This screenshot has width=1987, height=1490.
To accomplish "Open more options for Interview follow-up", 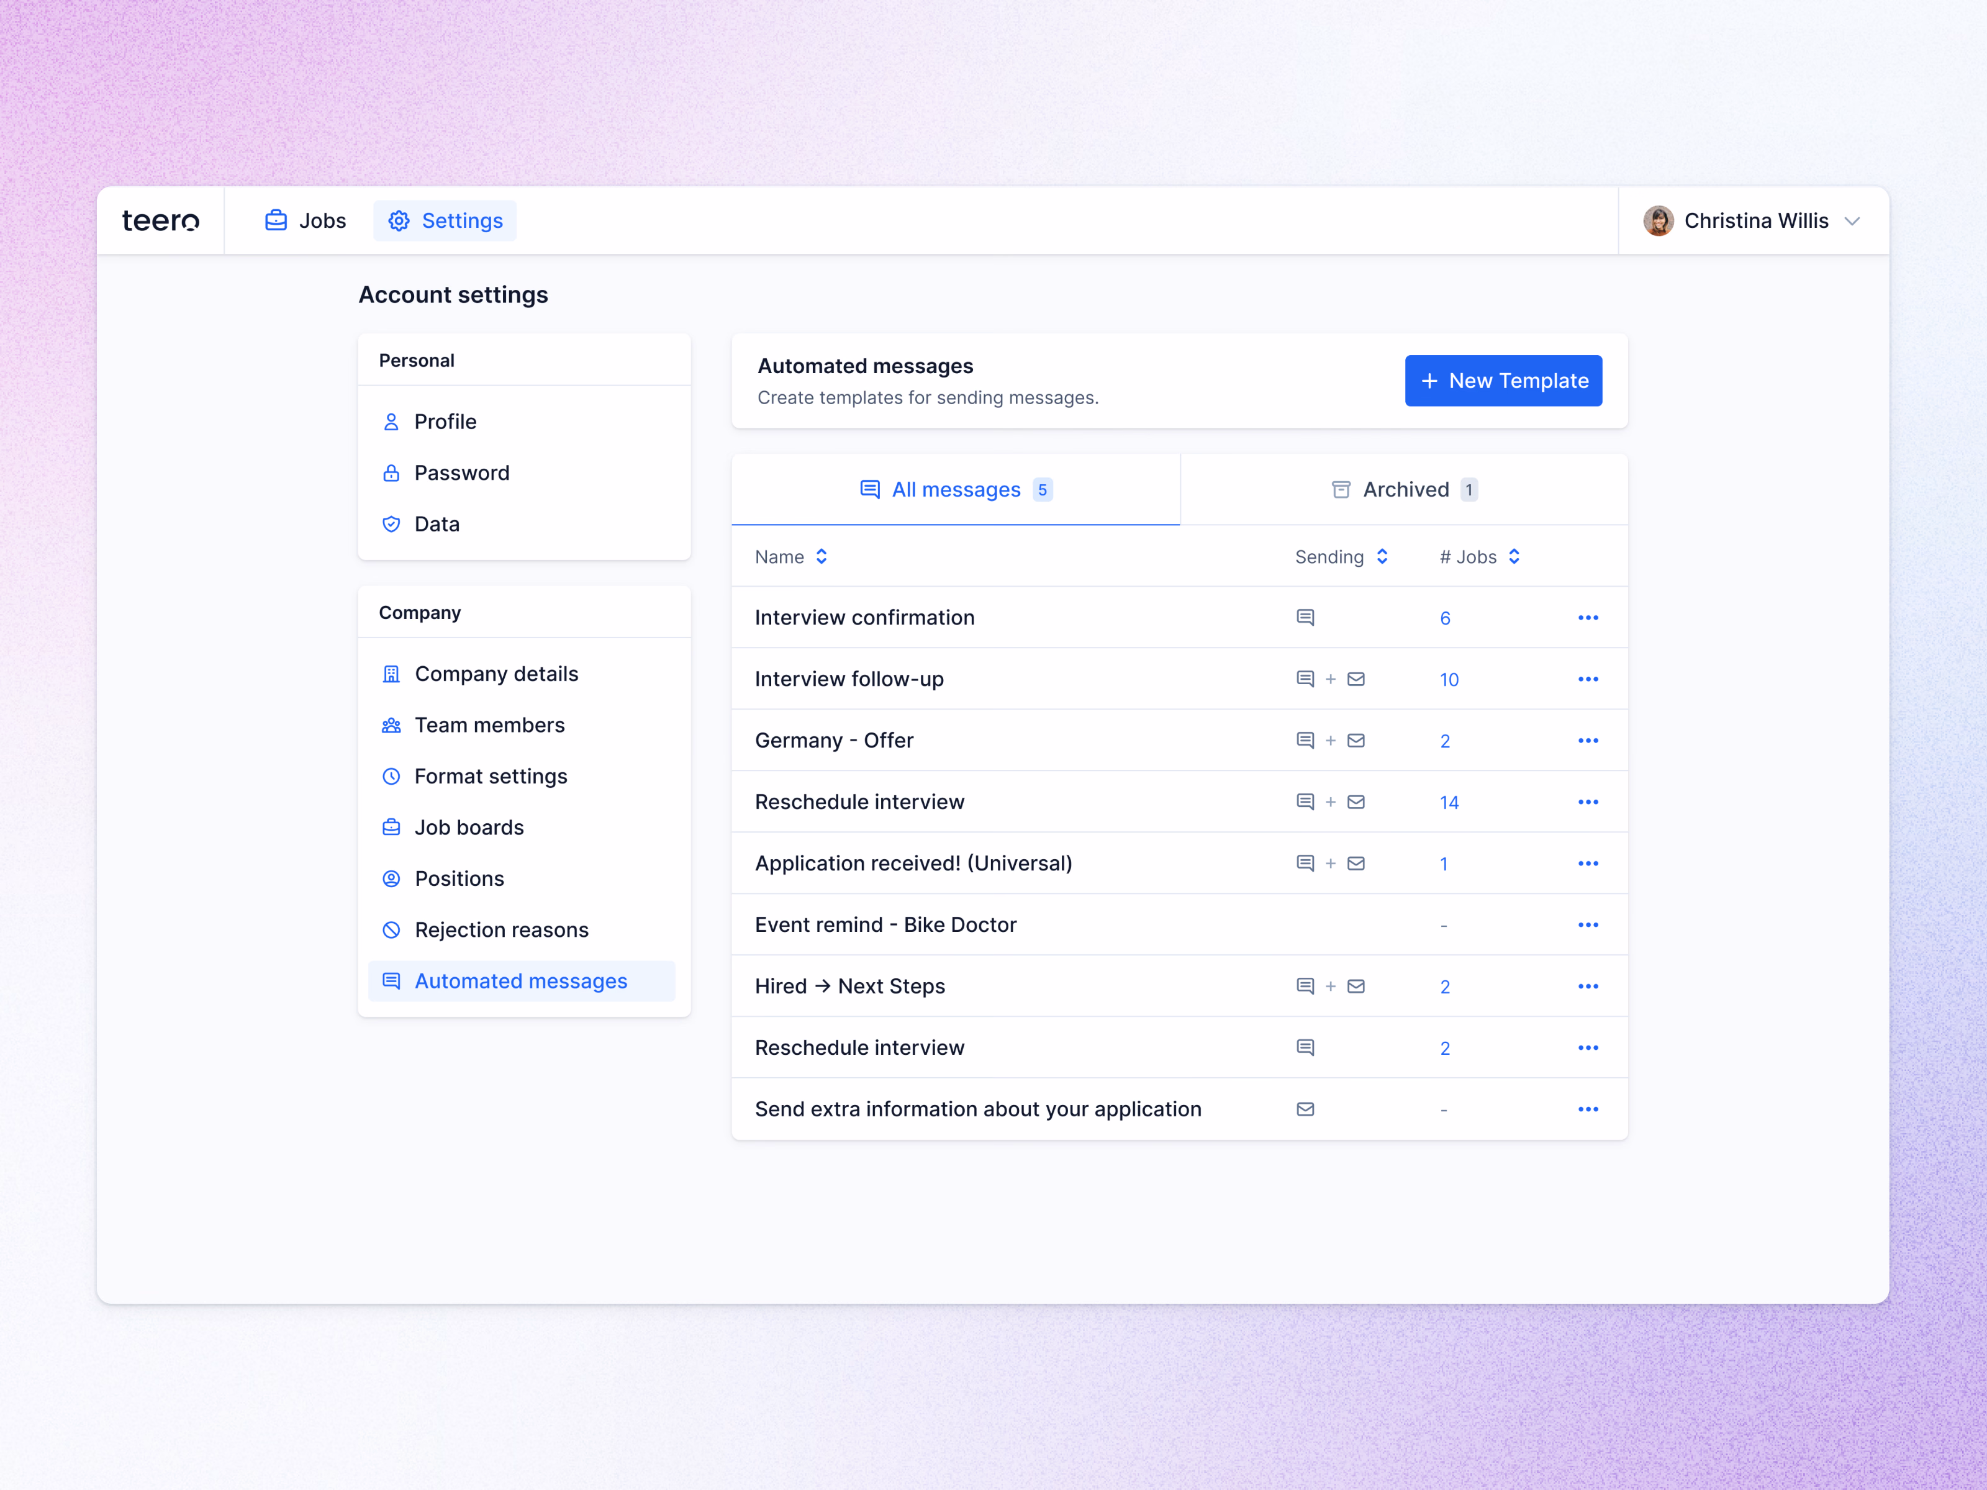I will (x=1588, y=679).
